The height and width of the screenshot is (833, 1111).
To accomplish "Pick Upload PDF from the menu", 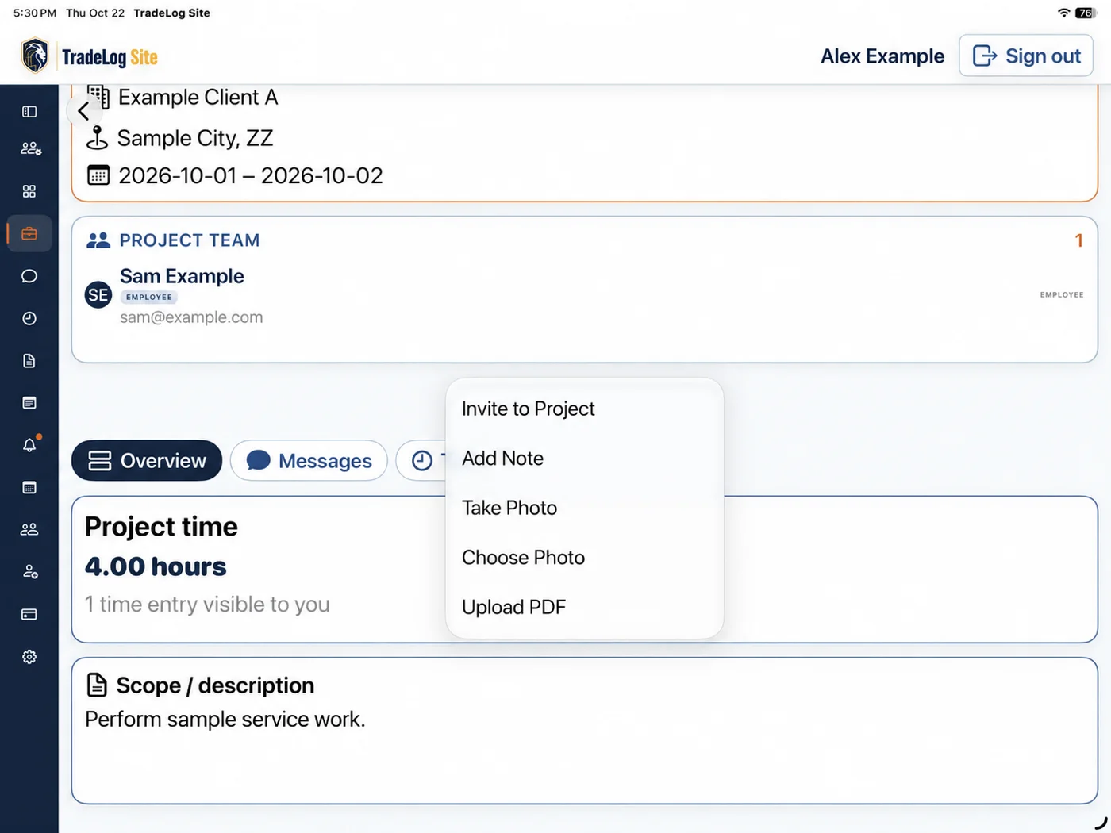I will [585, 607].
